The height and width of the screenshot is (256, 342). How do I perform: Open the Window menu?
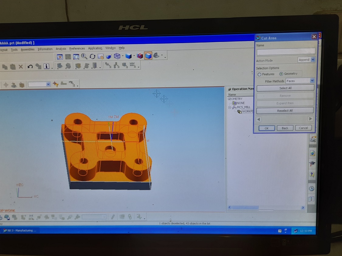pyautogui.click(x=110, y=48)
